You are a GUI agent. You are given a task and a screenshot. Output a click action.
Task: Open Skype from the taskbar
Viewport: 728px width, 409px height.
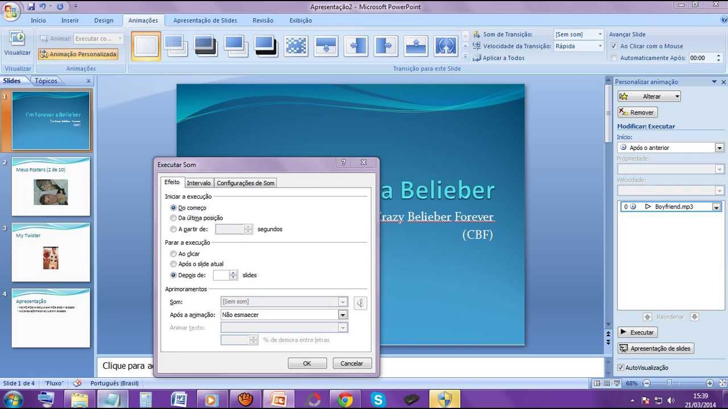(x=378, y=400)
